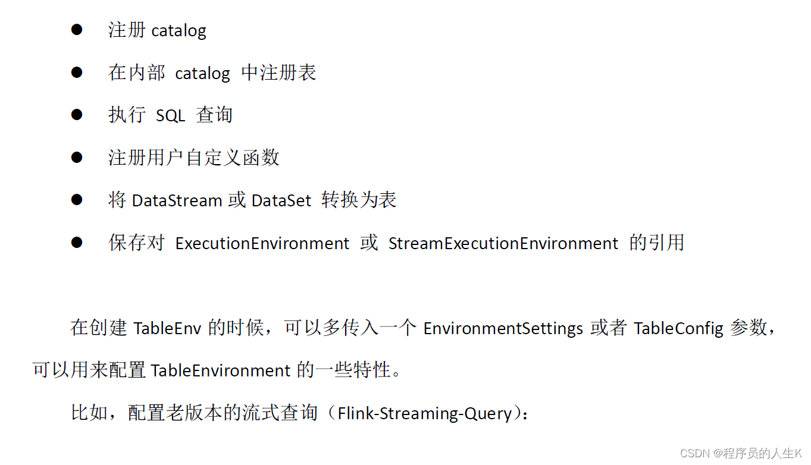Select the bullet beside 在内部 catalog 中注册表

point(77,73)
